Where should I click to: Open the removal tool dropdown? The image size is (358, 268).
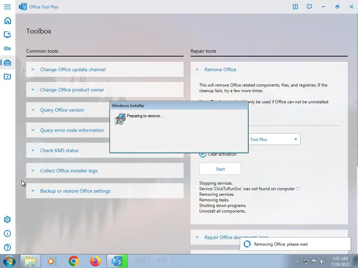pos(274,139)
